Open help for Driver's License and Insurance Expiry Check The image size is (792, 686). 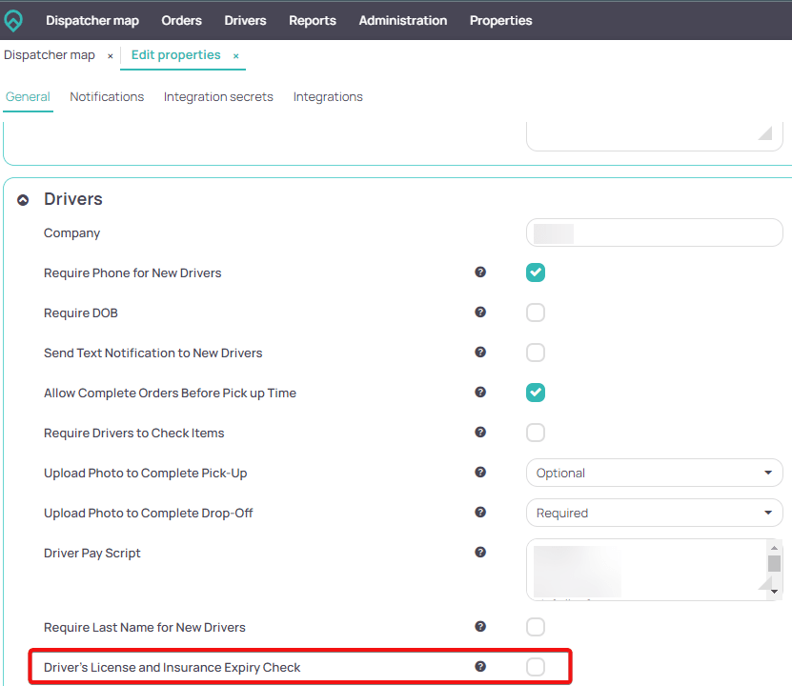click(x=480, y=666)
